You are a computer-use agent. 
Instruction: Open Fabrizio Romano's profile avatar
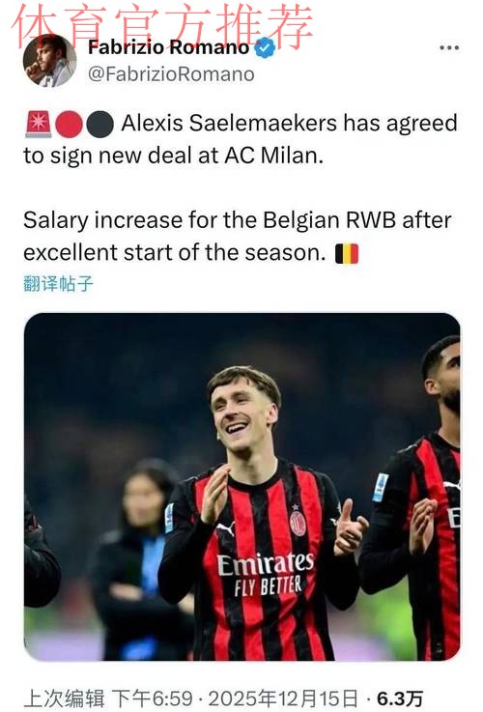coord(49,60)
